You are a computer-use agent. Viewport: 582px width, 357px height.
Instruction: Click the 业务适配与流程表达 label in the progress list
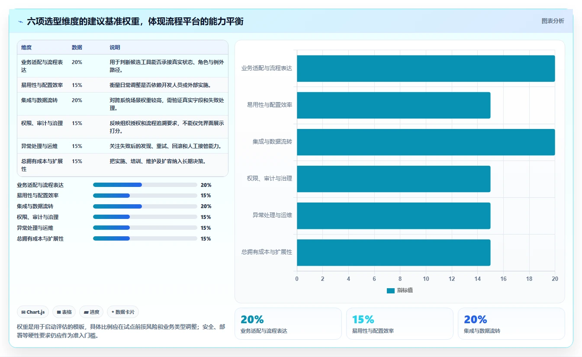coord(40,185)
